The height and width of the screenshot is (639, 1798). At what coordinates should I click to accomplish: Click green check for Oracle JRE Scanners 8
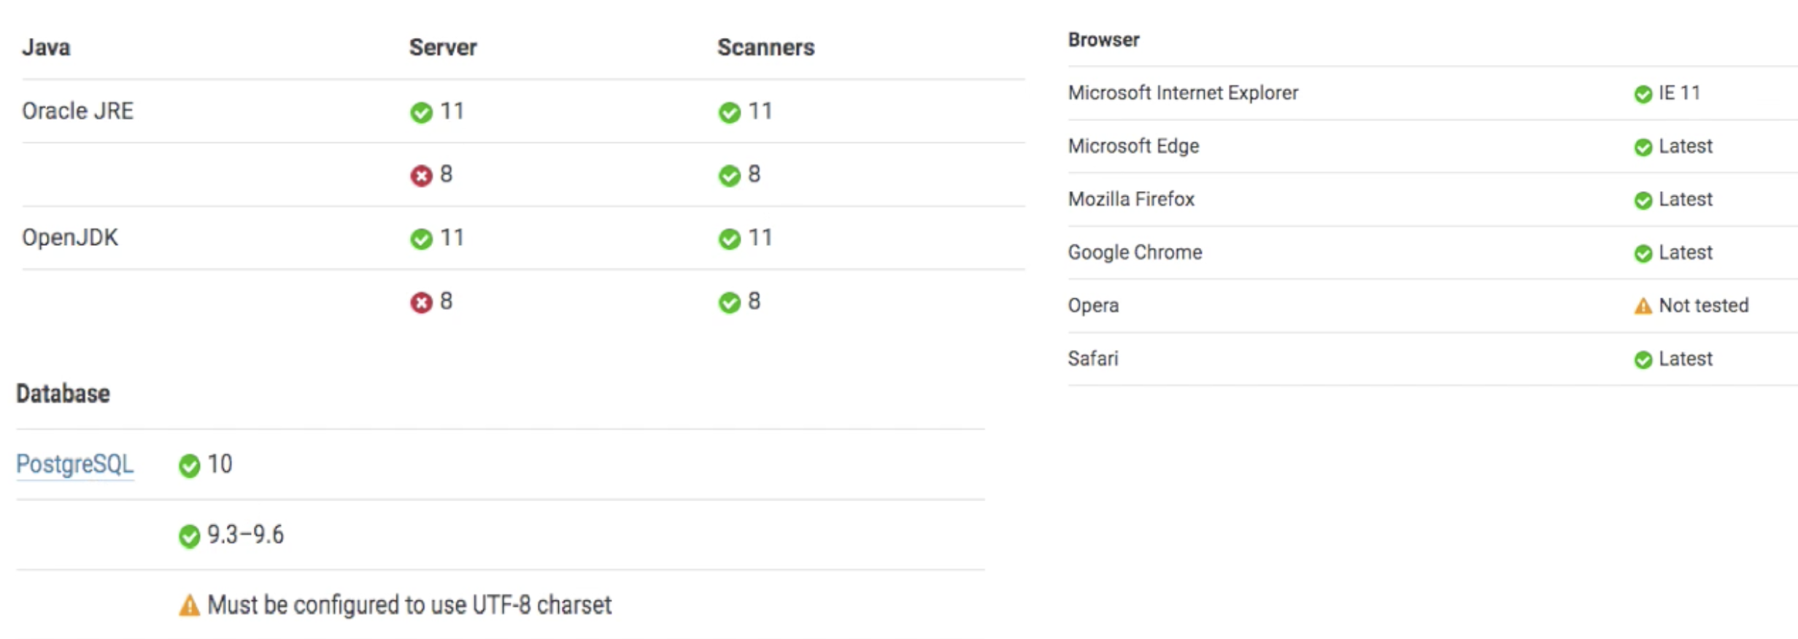[729, 176]
